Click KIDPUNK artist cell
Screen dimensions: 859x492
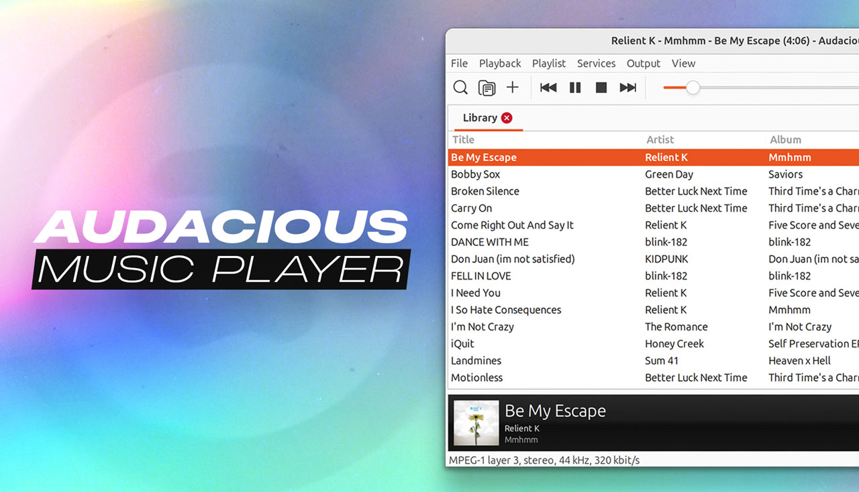pos(666,259)
